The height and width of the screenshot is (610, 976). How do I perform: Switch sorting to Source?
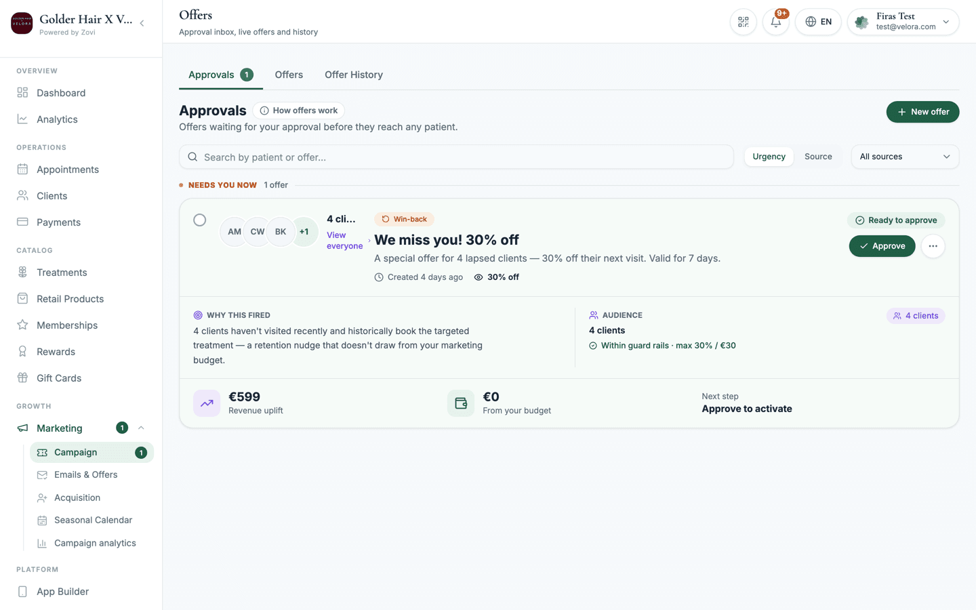pos(818,157)
